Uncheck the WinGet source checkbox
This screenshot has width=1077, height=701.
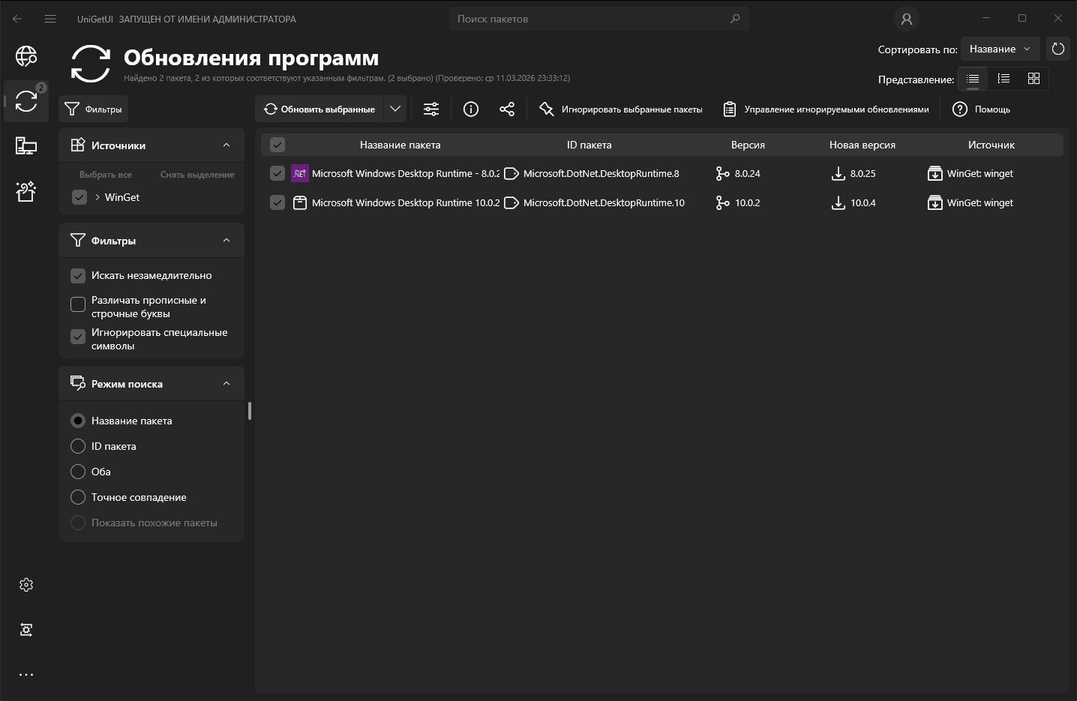79,197
